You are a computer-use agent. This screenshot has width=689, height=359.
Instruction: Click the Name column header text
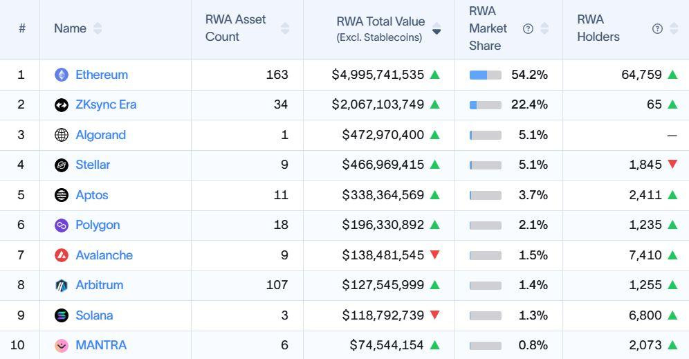click(71, 28)
